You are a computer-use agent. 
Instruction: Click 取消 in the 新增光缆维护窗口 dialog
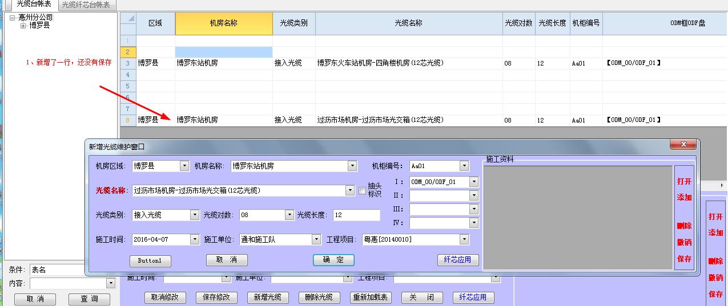tap(227, 260)
